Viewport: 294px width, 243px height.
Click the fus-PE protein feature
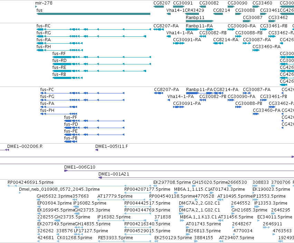(94, 135)
